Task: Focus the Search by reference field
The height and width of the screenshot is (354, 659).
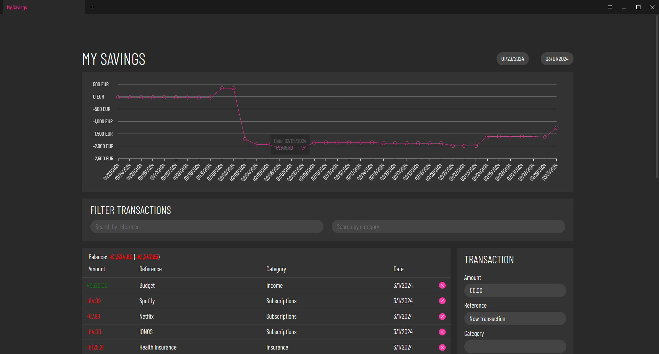Action: [207, 227]
